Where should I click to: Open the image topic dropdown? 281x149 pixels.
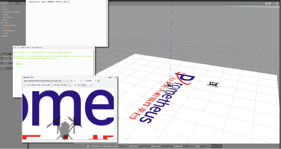[x=44, y=81]
